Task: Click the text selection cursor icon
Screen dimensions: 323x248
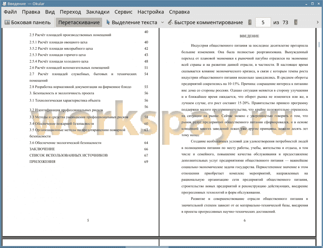Action: click(108, 22)
